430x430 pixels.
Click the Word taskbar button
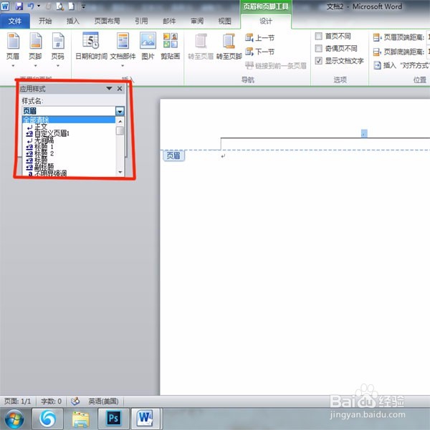point(145,419)
